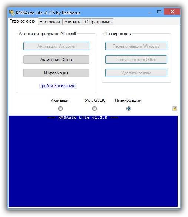188x217 pixels.
Task: Select the Планировщик radio button
Action: click(129, 108)
